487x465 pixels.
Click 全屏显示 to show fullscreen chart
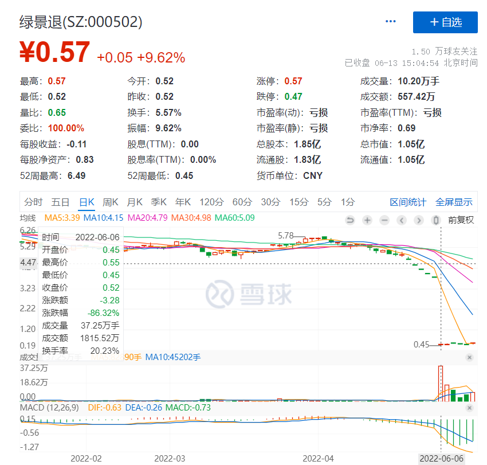[454, 202]
